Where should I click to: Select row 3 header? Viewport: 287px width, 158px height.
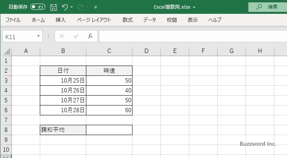pyautogui.click(x=6, y=81)
